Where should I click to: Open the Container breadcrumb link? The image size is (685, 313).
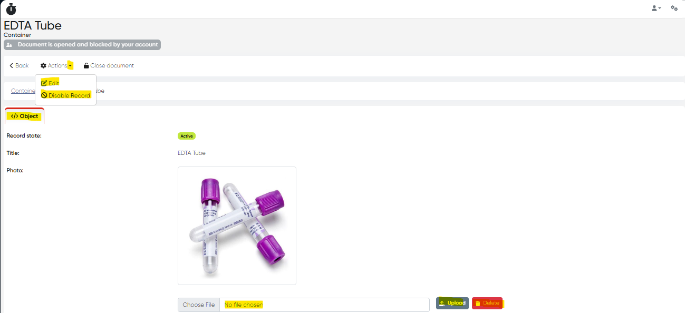pyautogui.click(x=23, y=91)
